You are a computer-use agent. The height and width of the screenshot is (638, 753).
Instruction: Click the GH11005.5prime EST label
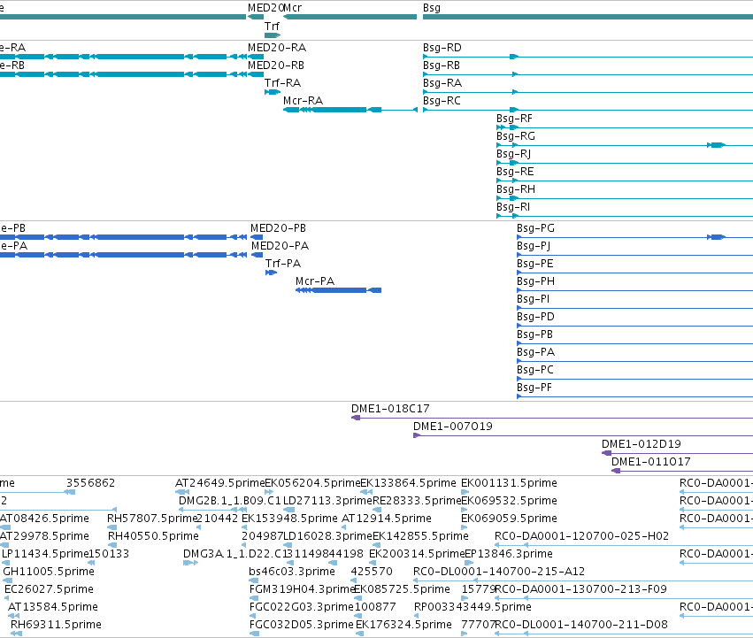click(x=49, y=572)
